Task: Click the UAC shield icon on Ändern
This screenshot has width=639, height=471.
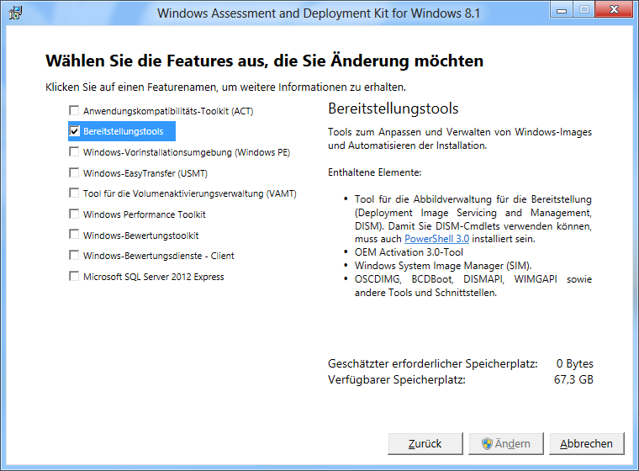Action: 487,444
